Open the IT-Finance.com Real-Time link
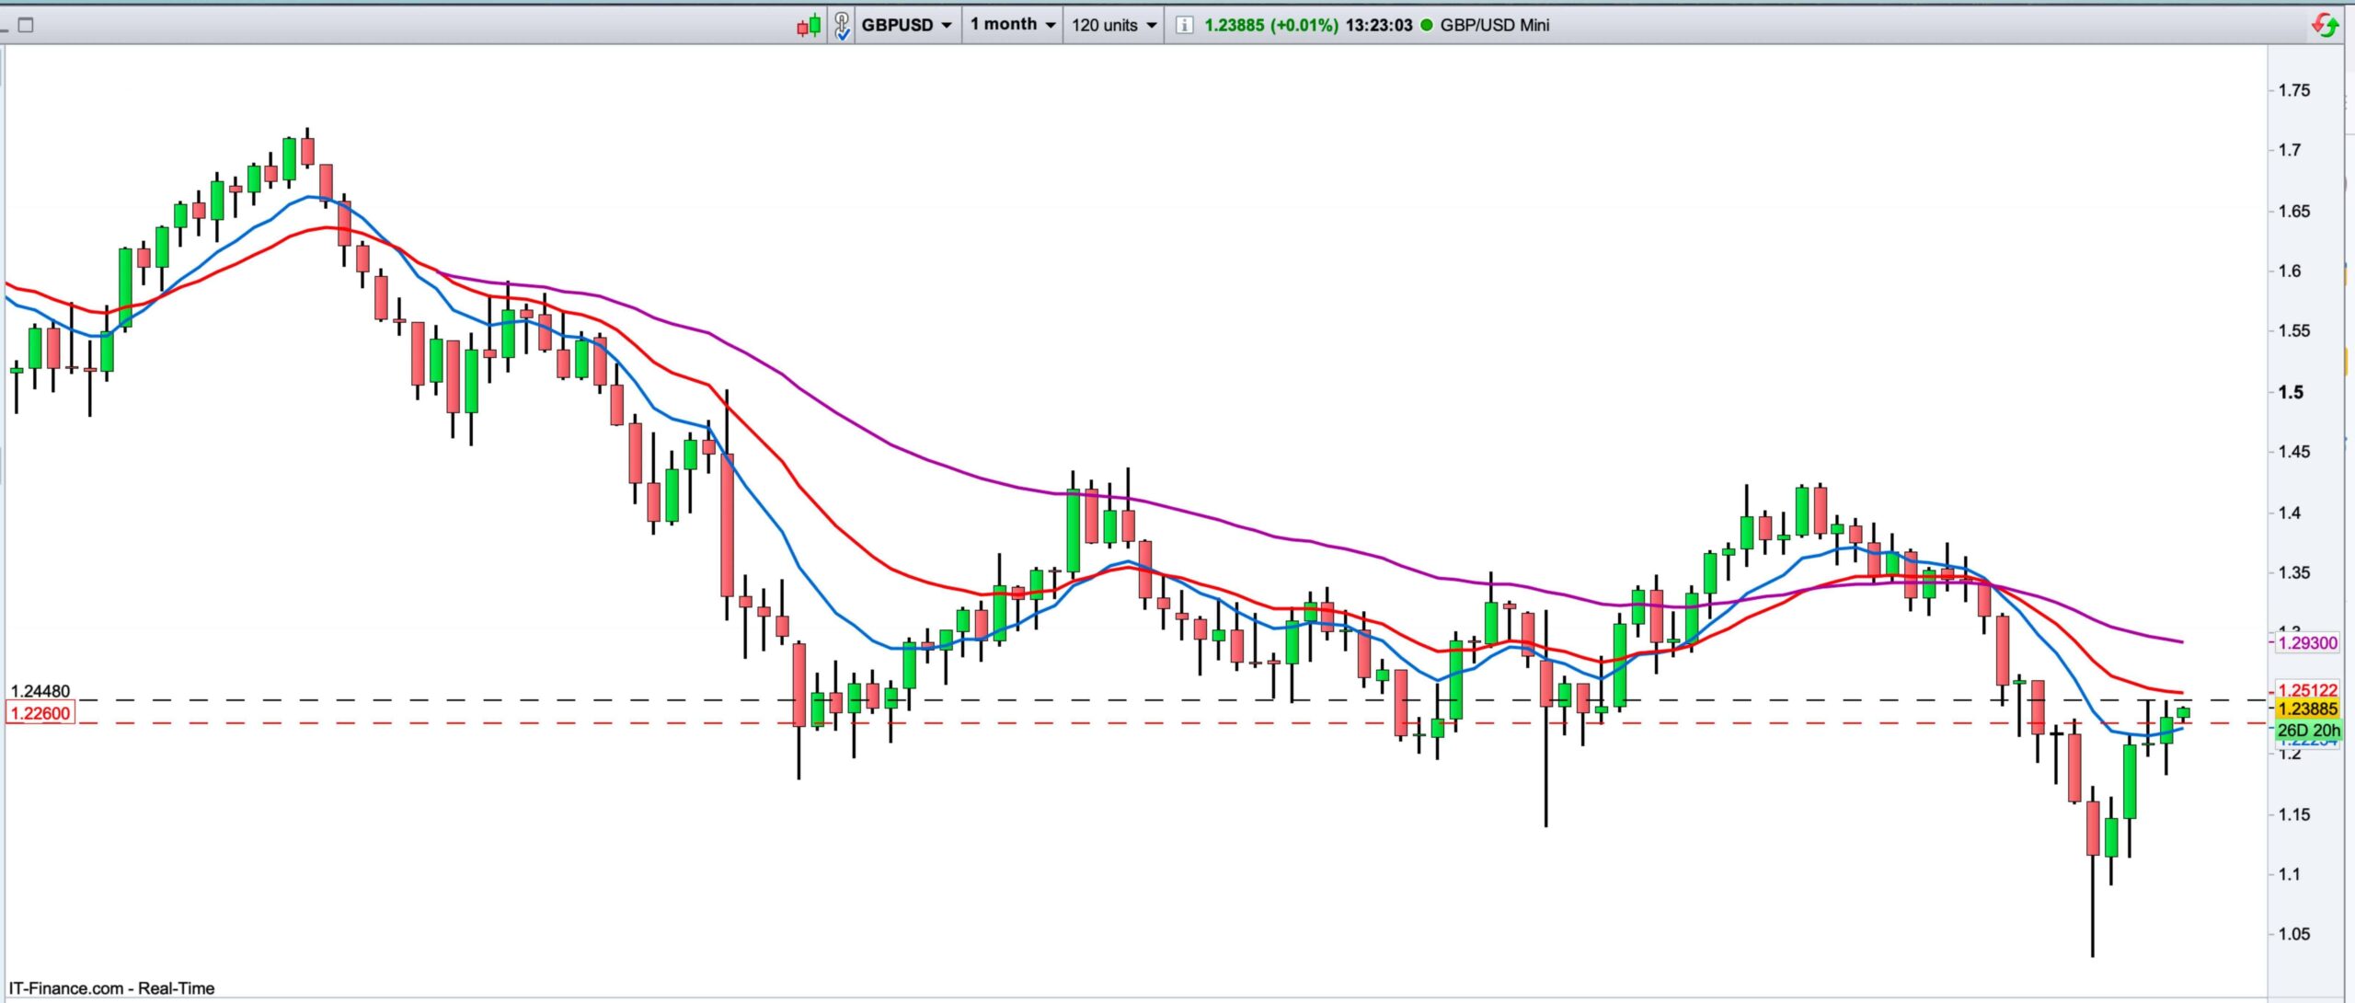Image resolution: width=2355 pixels, height=1003 pixels. coord(111,988)
